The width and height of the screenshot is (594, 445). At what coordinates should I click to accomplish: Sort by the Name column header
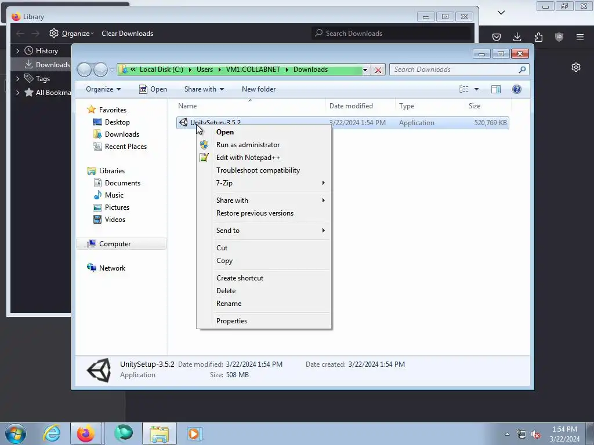187,106
